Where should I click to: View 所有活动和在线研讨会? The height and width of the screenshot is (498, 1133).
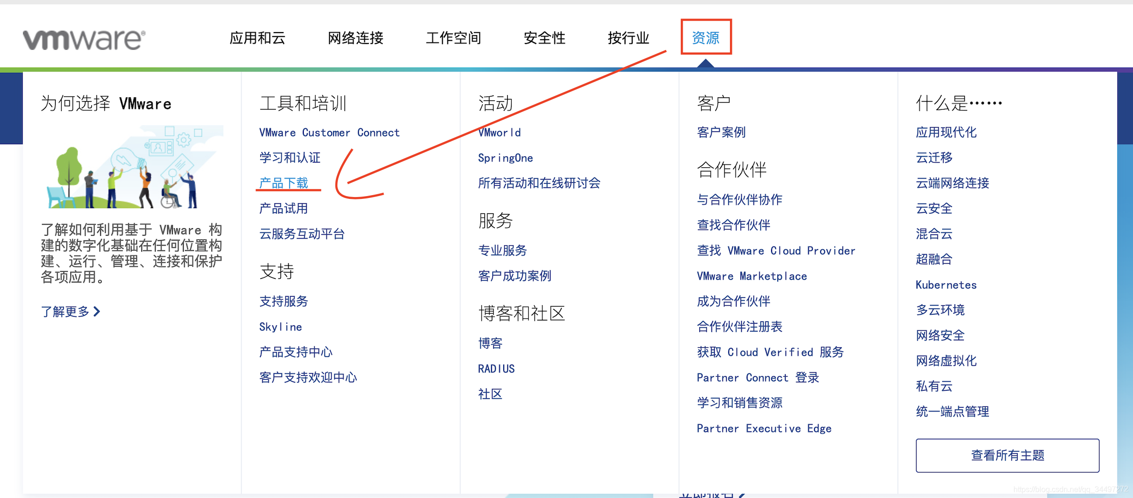(x=540, y=183)
